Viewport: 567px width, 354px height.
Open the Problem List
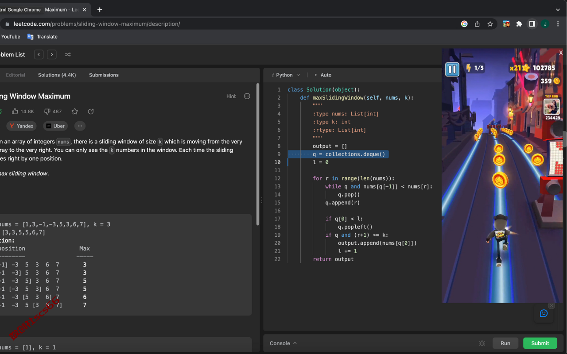coord(12,54)
